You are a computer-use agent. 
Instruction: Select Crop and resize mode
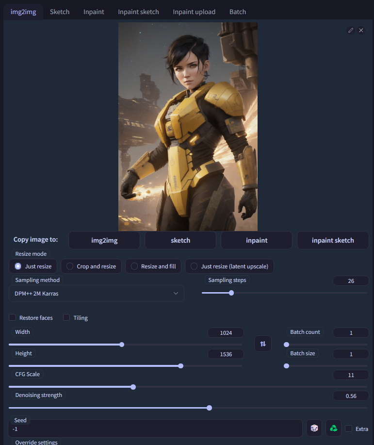point(91,266)
